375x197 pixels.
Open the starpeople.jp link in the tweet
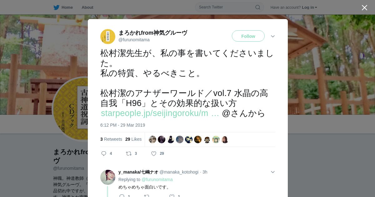click(x=160, y=113)
